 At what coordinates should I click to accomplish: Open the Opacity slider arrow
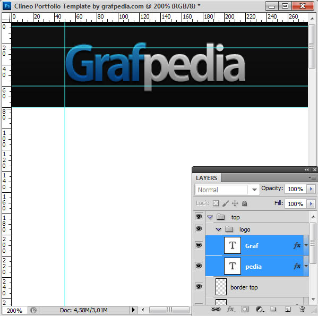(311, 189)
